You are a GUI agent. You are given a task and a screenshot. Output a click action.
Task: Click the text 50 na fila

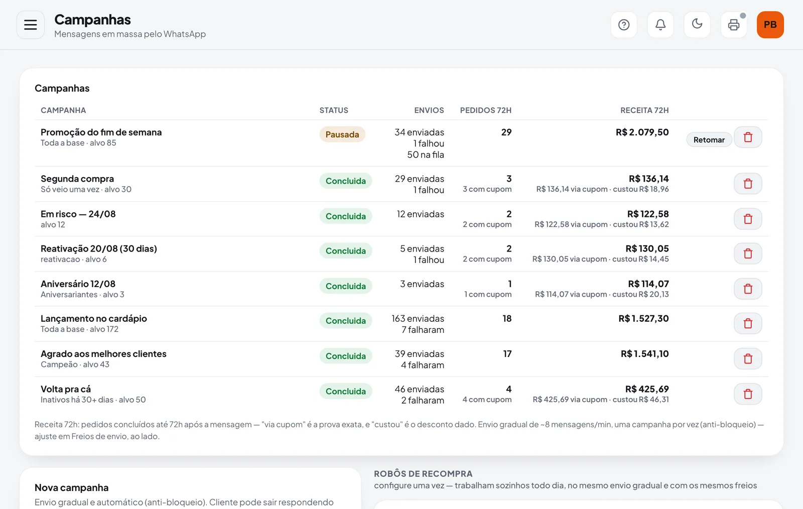click(x=426, y=155)
